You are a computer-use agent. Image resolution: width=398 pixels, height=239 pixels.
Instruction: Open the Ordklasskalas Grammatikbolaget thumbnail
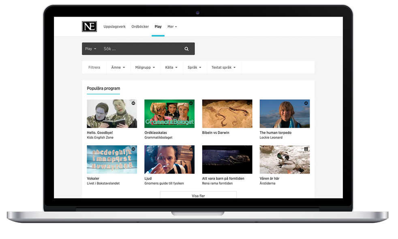169,114
